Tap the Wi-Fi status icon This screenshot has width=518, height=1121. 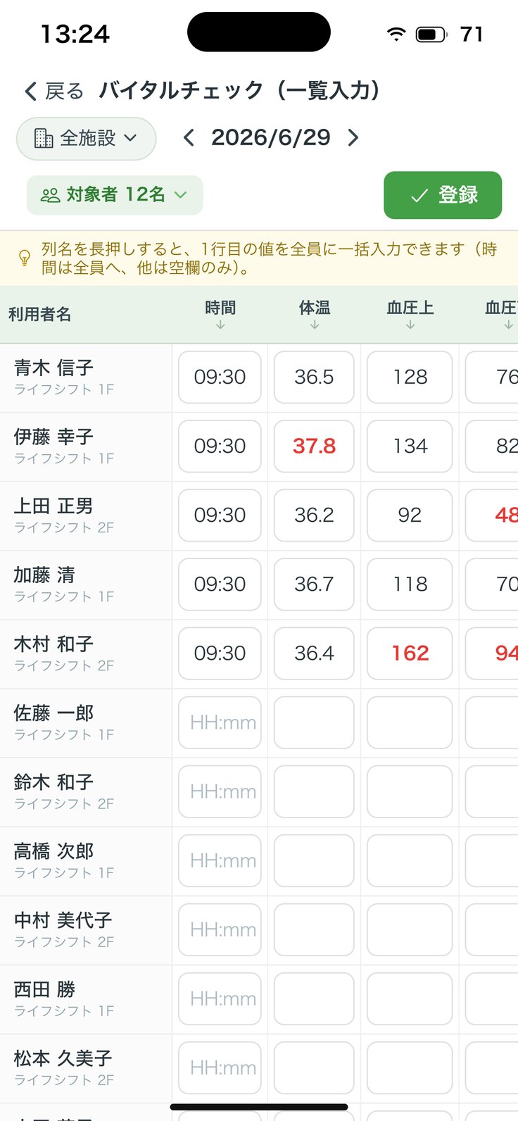click(x=396, y=34)
